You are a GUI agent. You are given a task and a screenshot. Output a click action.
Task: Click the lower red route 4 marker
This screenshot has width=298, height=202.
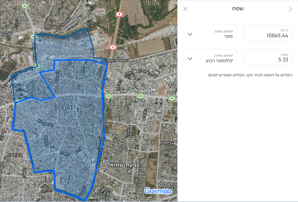pos(113,47)
